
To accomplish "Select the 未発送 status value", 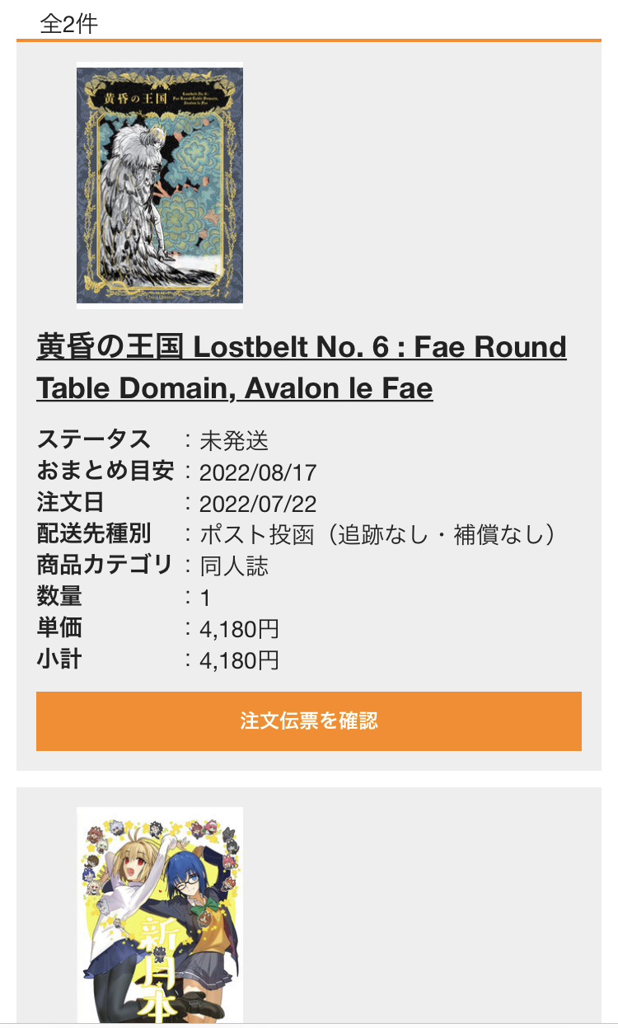I will click(x=234, y=441).
